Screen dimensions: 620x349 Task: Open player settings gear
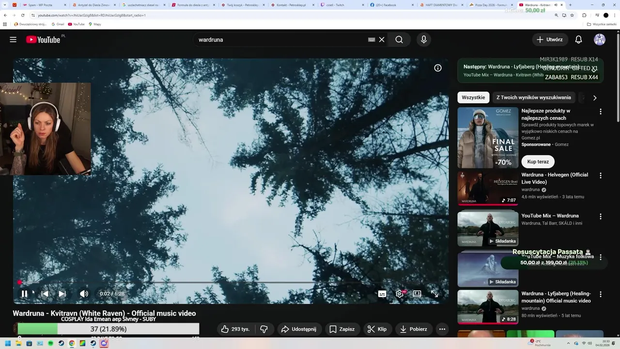[400, 294]
